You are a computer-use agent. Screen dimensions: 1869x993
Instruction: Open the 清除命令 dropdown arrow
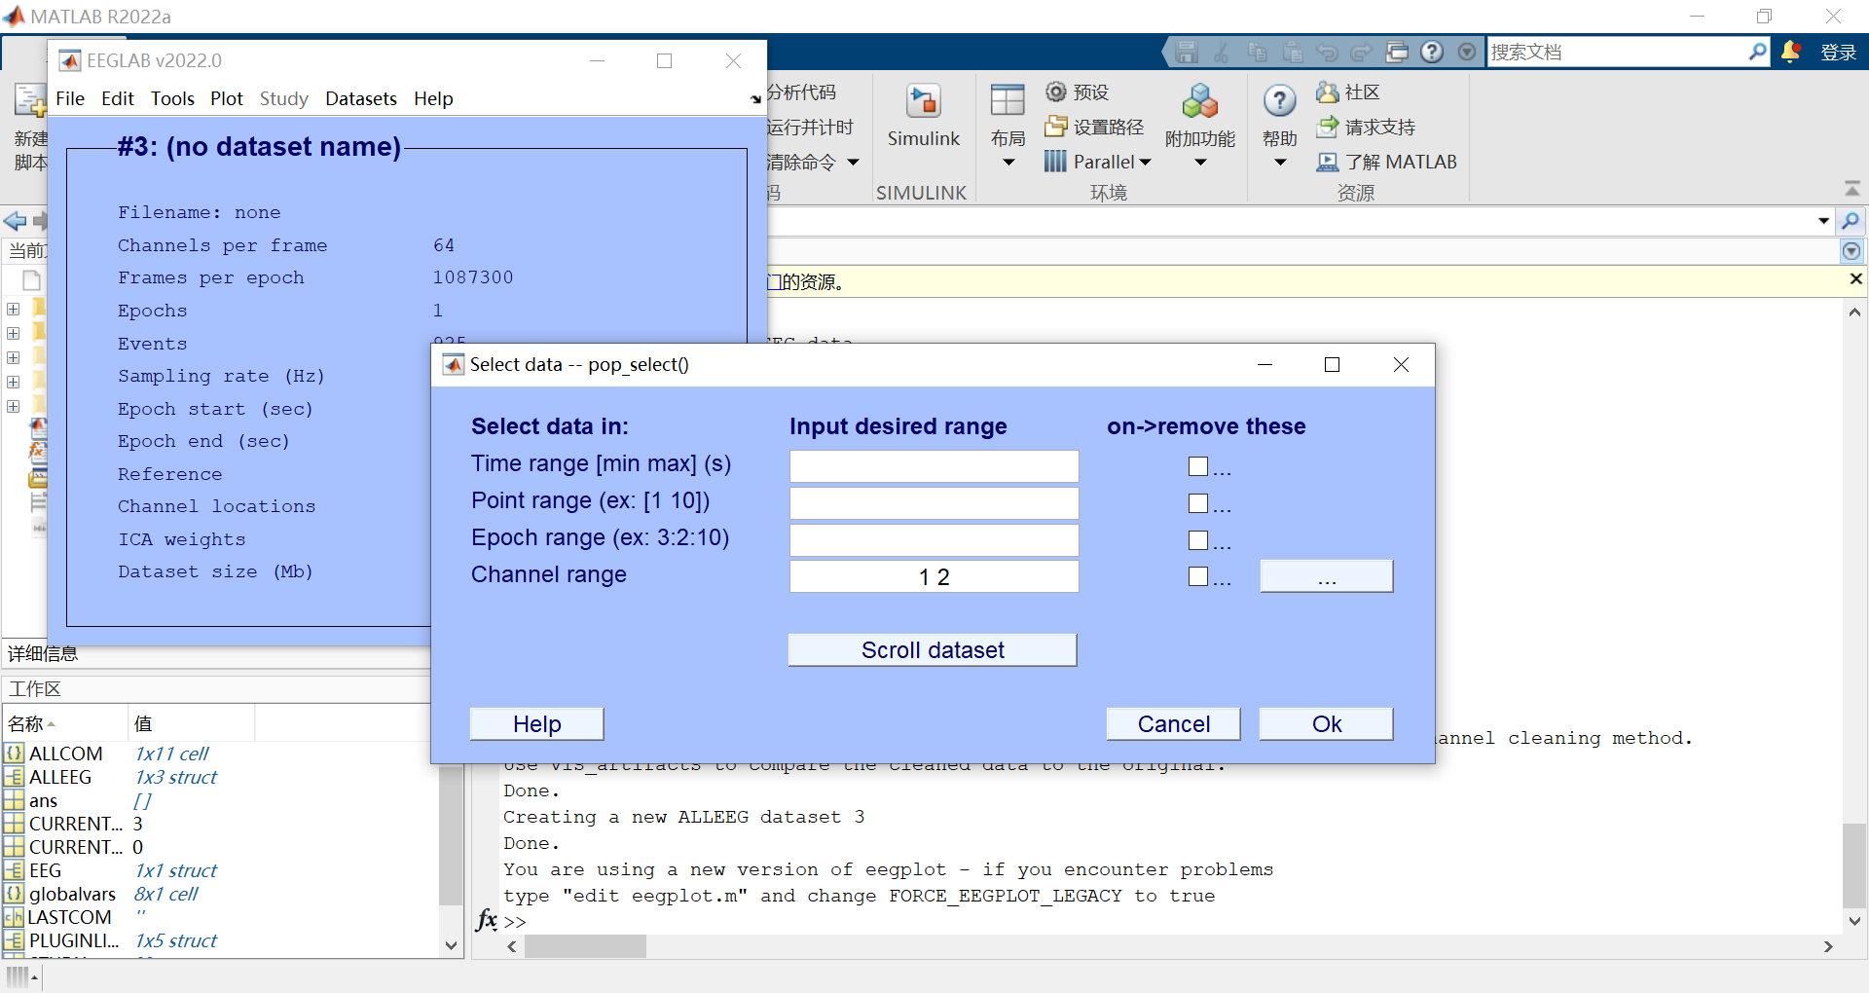(x=854, y=162)
